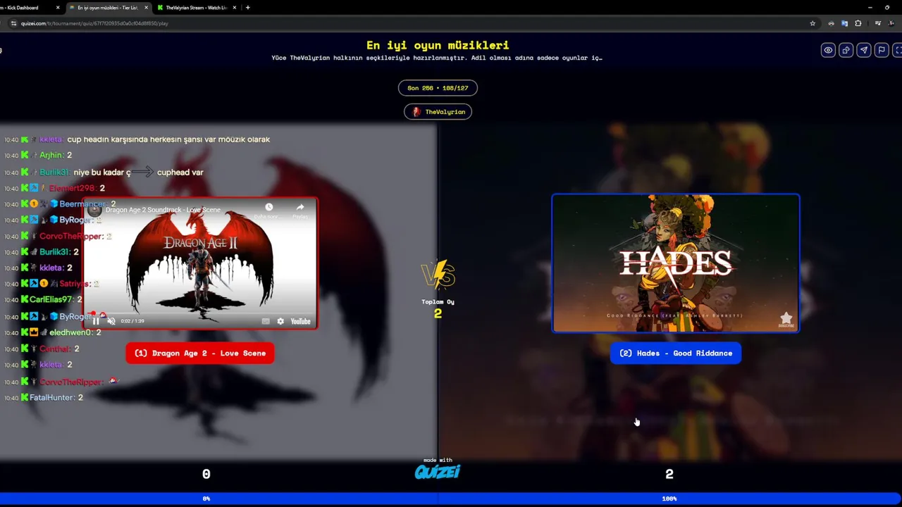Close the TheValyrian Stream tab

(235, 8)
